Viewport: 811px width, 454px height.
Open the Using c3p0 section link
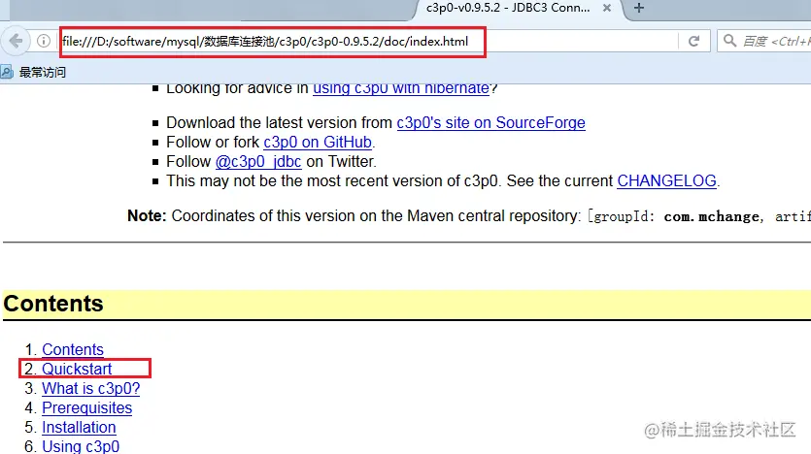pos(81,446)
